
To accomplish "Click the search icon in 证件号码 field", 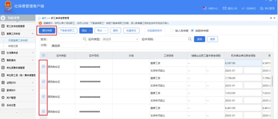I will click(190, 39).
